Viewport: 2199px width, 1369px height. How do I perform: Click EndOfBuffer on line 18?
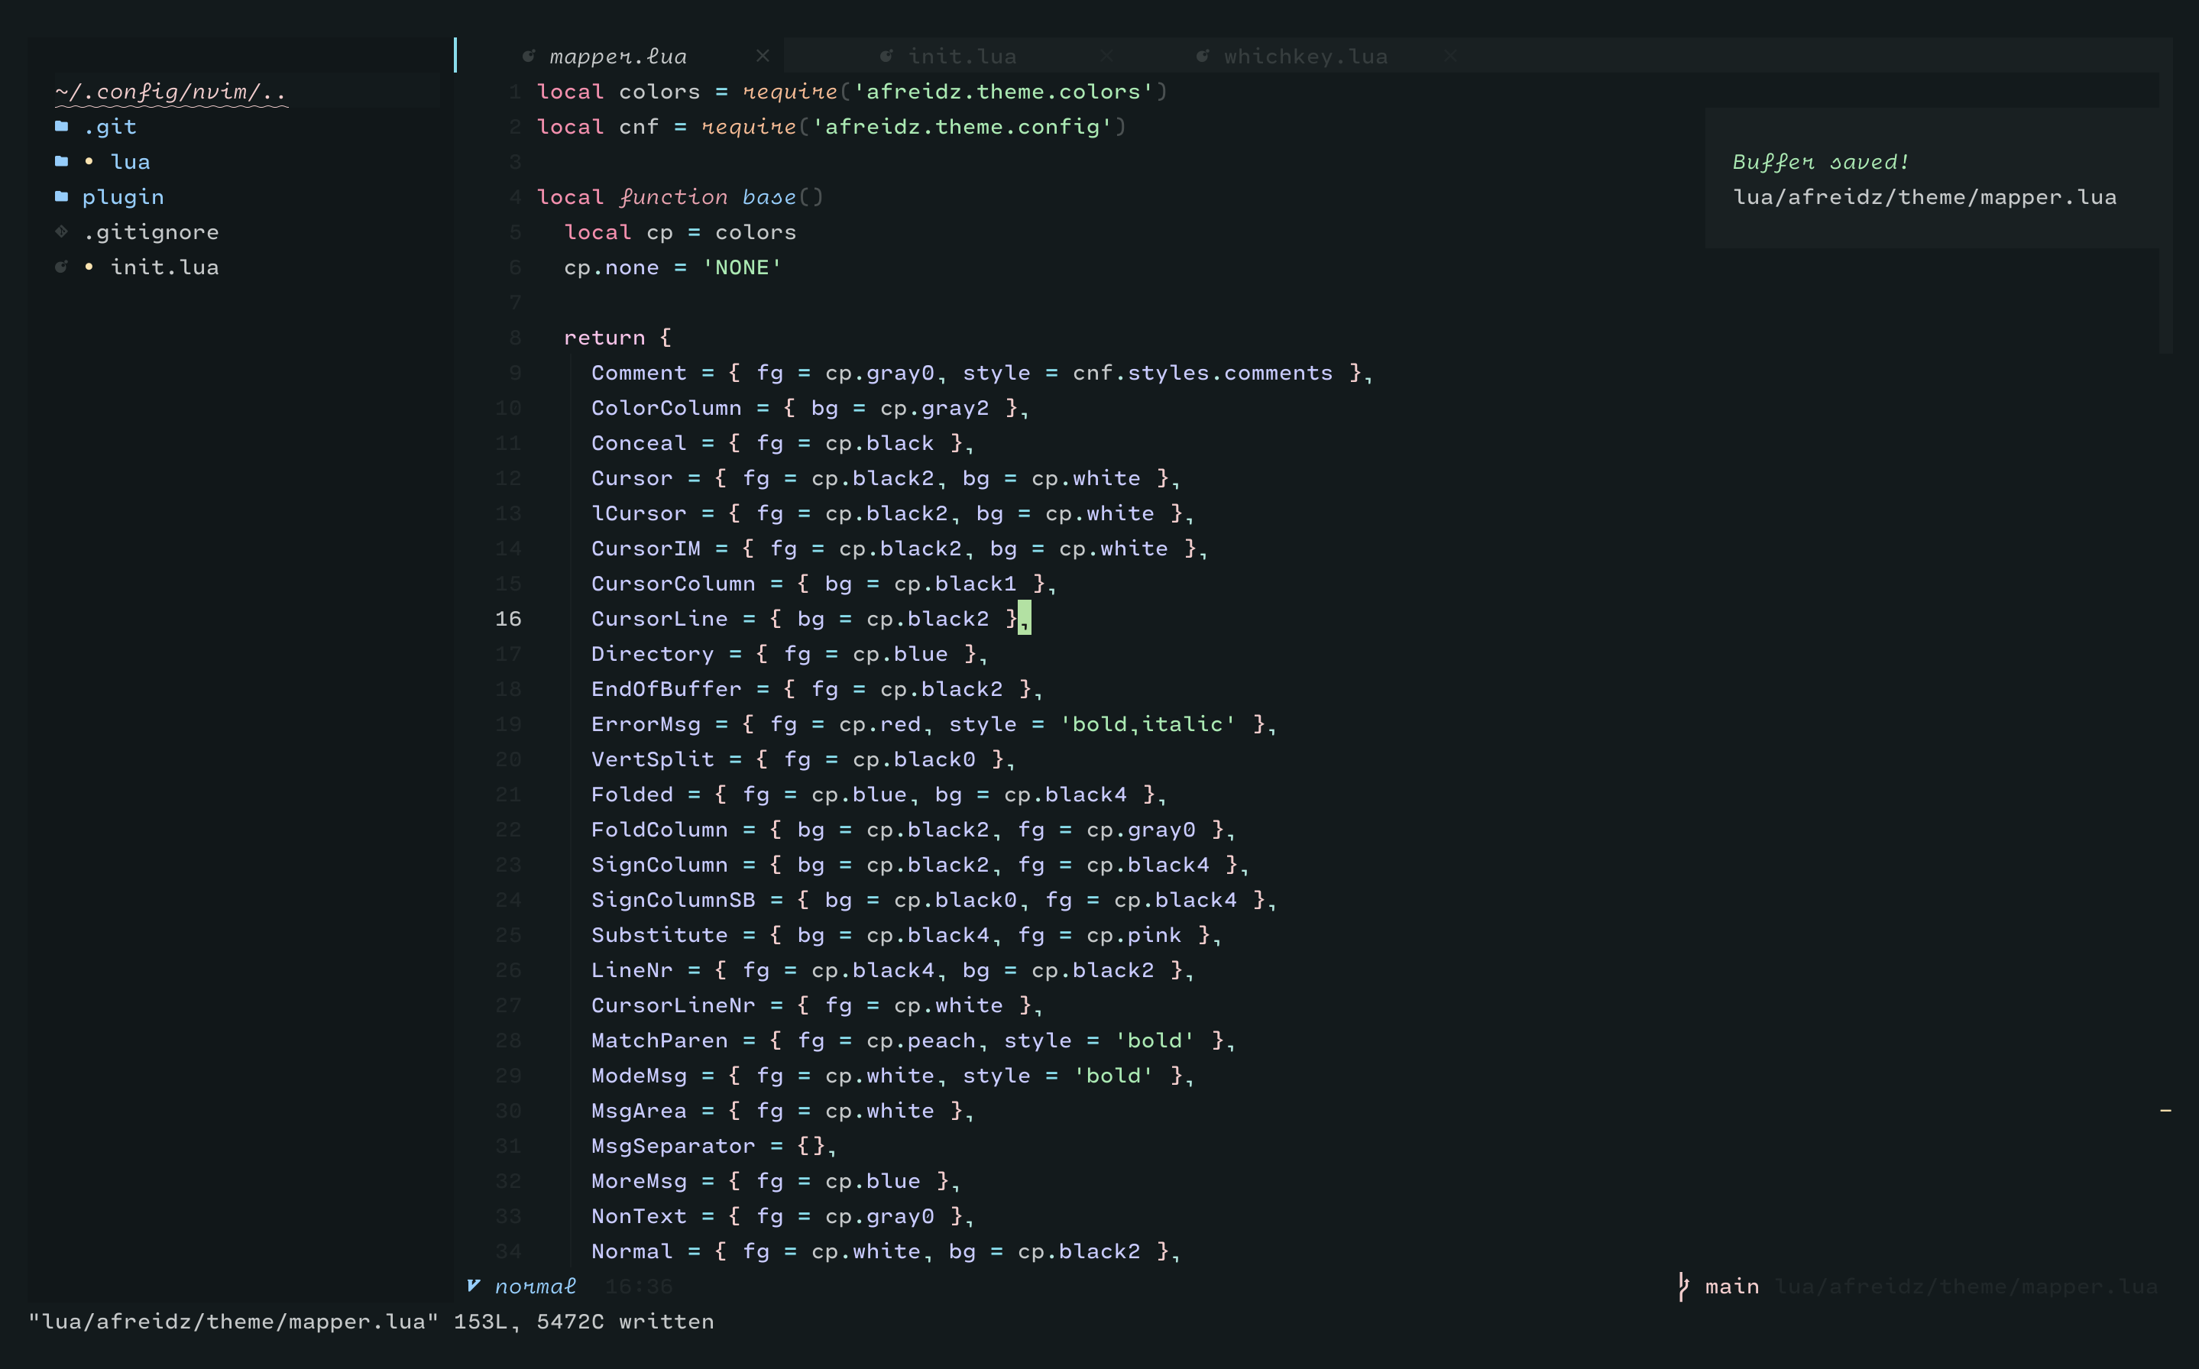[x=666, y=689]
